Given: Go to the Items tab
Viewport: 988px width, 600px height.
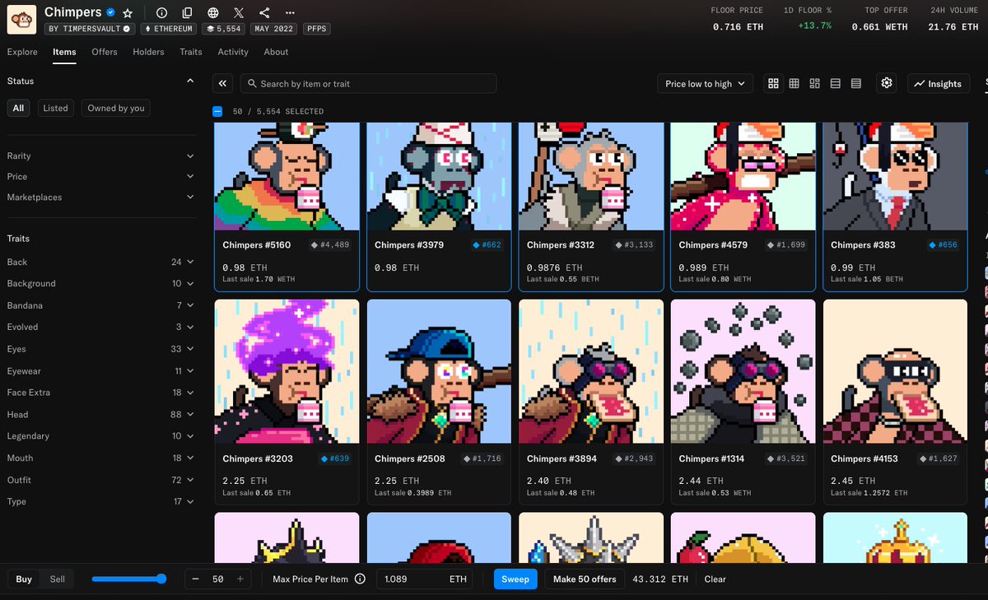Looking at the screenshot, I should pyautogui.click(x=64, y=52).
